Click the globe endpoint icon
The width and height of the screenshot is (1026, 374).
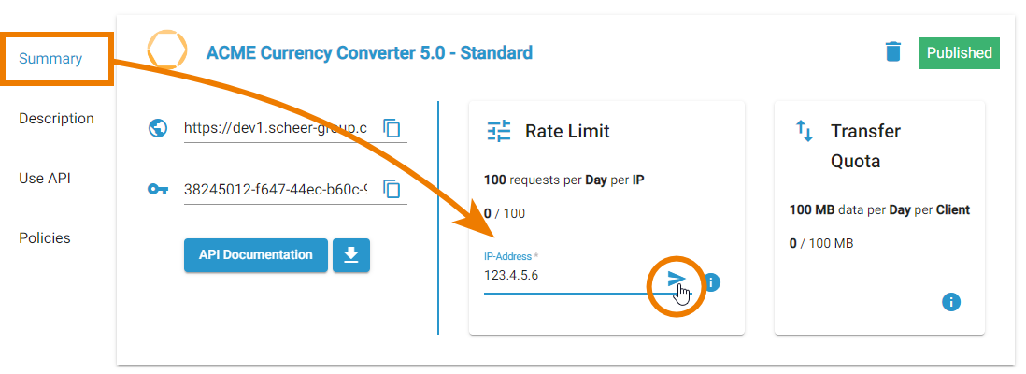158,128
